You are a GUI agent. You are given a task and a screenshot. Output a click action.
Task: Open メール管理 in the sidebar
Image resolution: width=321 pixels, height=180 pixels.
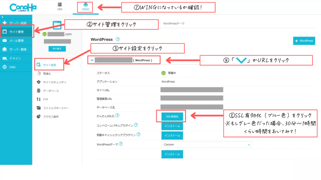pos(16,41)
